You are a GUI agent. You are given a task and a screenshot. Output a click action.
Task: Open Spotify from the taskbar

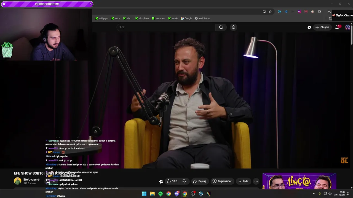(161, 194)
